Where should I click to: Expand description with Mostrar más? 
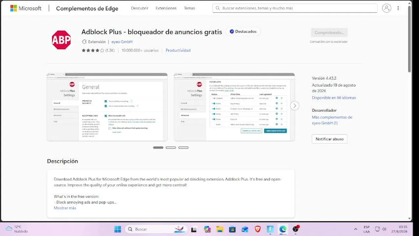click(x=65, y=208)
